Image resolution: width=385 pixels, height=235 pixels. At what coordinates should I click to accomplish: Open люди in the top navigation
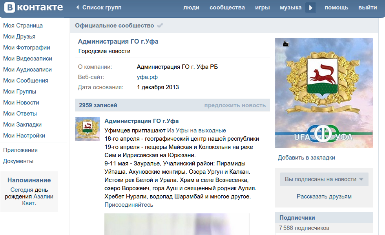(x=191, y=7)
